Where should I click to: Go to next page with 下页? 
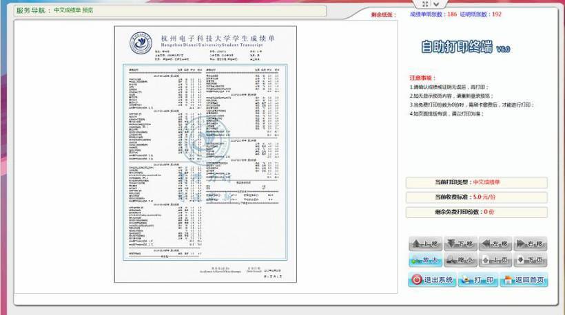(x=531, y=260)
